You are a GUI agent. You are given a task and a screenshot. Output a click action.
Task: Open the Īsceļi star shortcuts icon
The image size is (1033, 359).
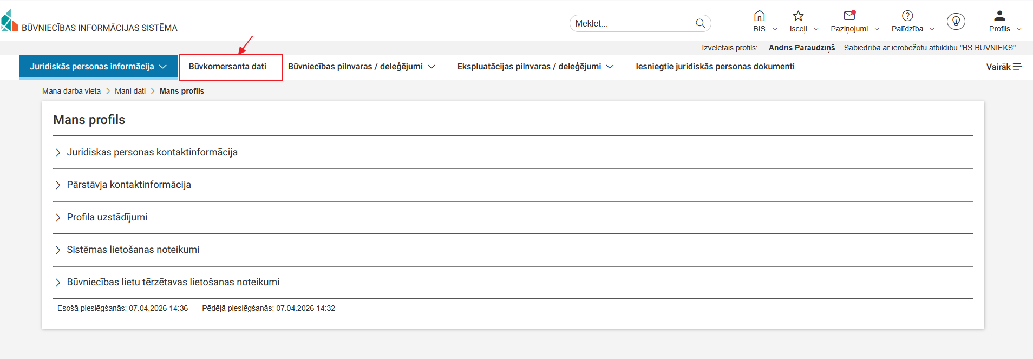pyautogui.click(x=798, y=16)
